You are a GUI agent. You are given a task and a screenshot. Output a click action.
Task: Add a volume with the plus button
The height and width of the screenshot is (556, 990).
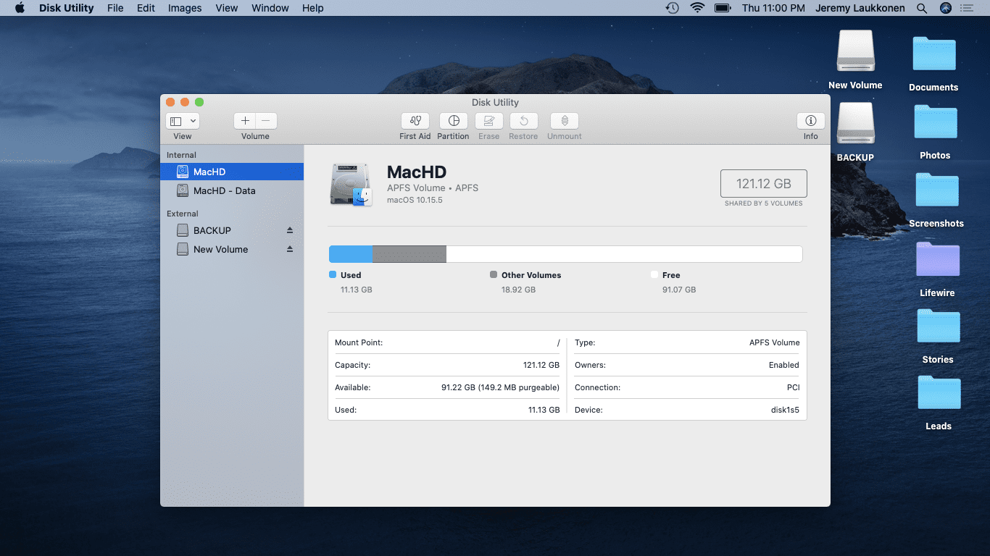(x=245, y=121)
